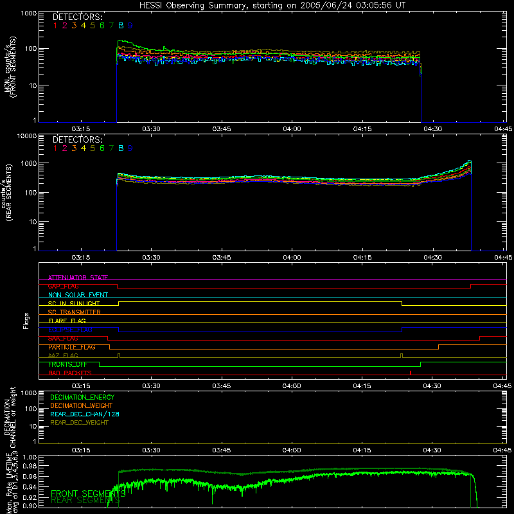Click the DECIMATION_WEIGHT legend entry
Viewport: 514px width, 514px height.
click(82, 405)
